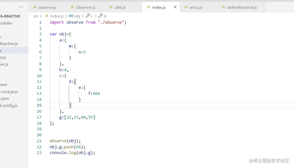The width and height of the screenshot is (294, 168).
Task: Switch to the defineReactive.js tab
Action: pyautogui.click(x=242, y=7)
